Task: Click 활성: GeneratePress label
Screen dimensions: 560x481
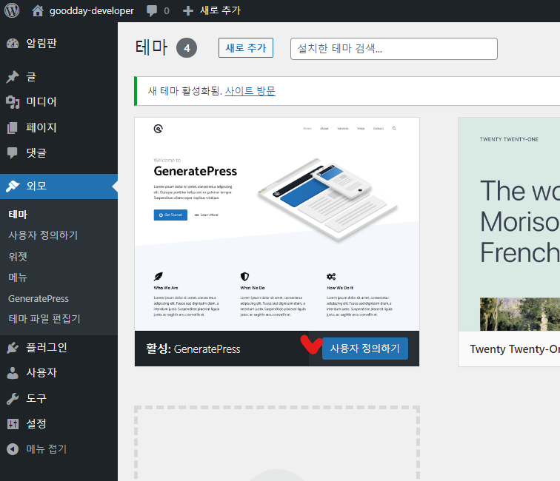Action: coord(193,349)
